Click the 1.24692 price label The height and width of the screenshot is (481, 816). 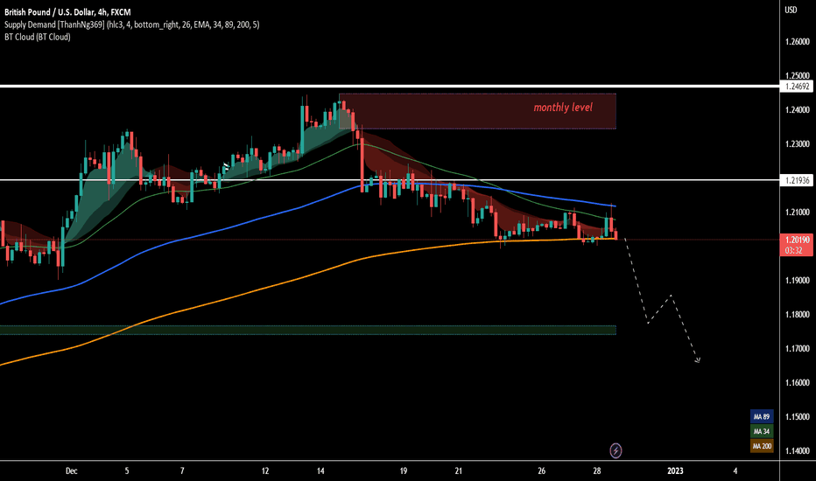pos(798,87)
